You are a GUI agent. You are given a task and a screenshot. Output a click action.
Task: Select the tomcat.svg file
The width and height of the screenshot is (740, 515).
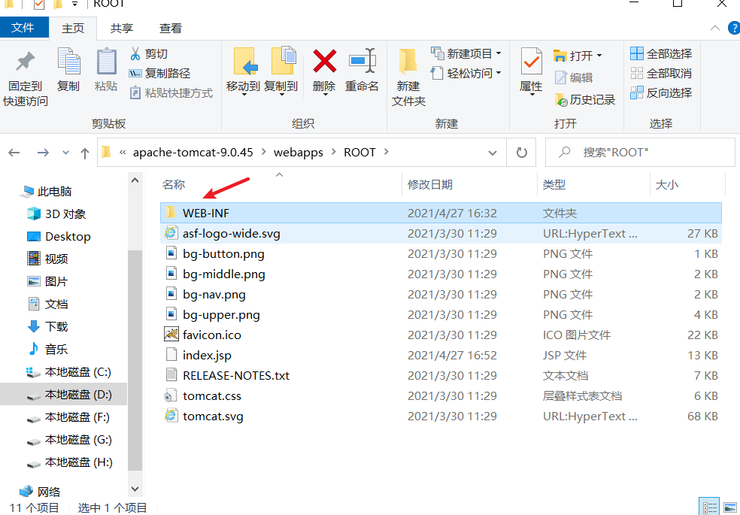pos(441,416)
